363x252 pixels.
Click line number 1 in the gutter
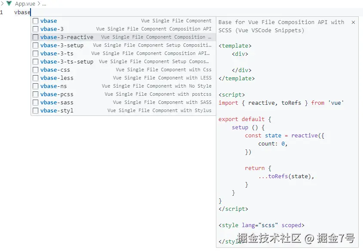click(x=1, y=12)
